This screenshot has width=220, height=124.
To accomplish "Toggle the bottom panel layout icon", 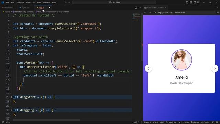I will pos(191,2).
